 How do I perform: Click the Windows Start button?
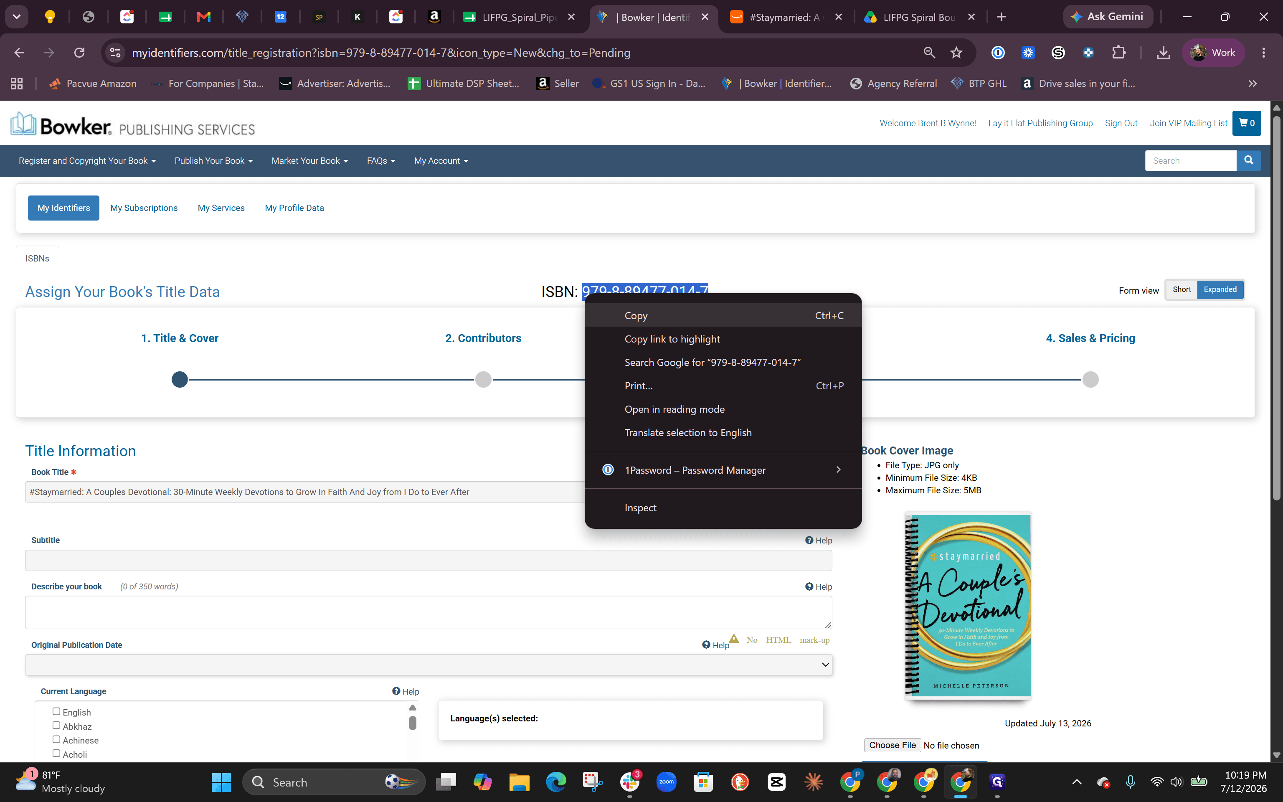click(x=221, y=782)
